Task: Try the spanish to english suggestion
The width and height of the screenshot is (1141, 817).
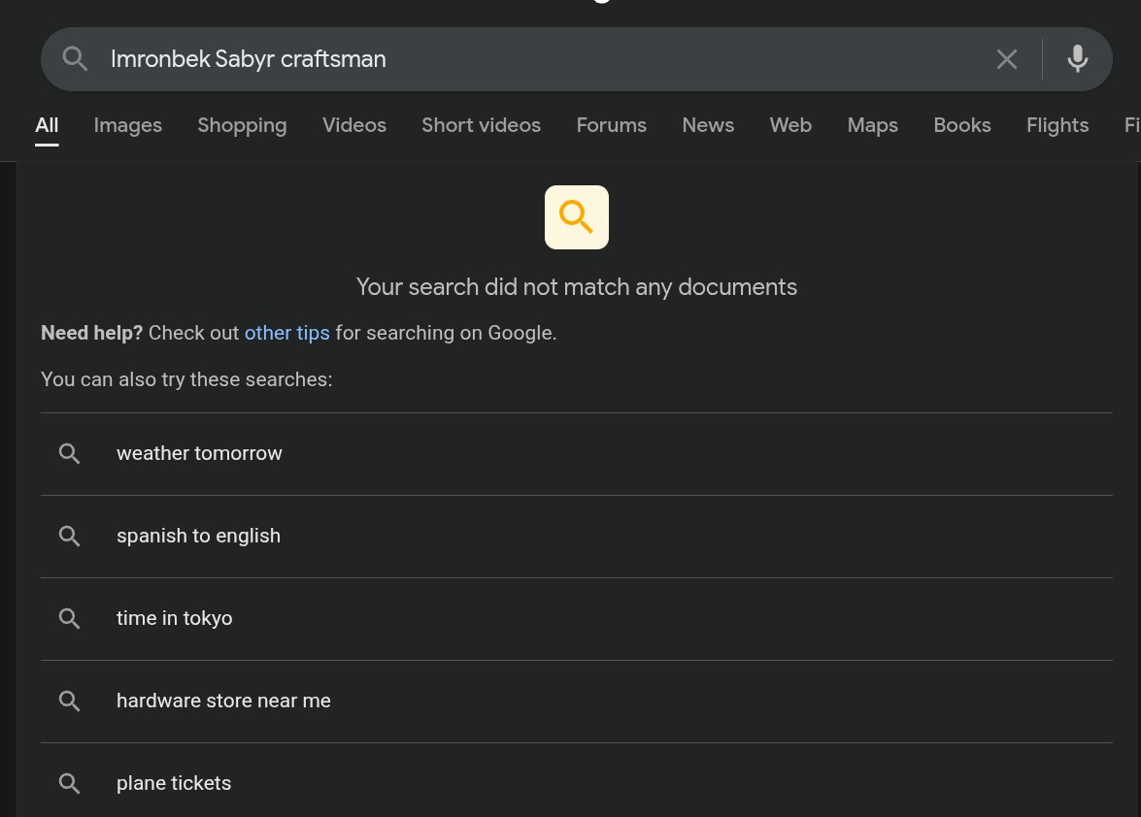Action: pos(576,537)
